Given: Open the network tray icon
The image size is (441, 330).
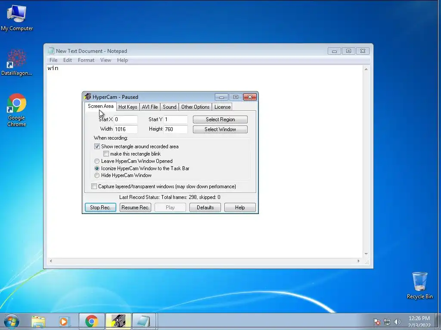Looking at the screenshot, I should (x=387, y=322).
